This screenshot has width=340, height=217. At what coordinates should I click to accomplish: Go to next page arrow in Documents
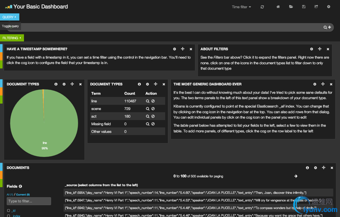[296, 176]
